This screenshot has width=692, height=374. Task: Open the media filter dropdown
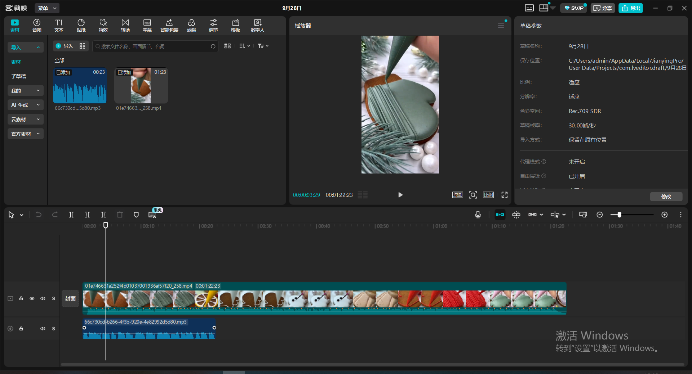coord(263,46)
